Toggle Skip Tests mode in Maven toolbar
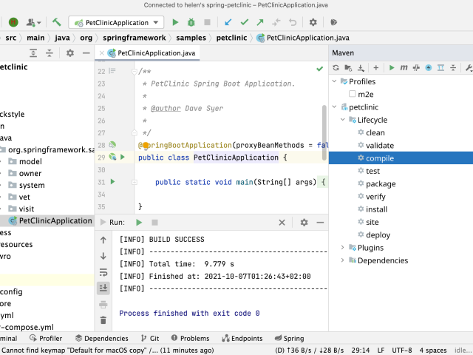 [x=429, y=68]
